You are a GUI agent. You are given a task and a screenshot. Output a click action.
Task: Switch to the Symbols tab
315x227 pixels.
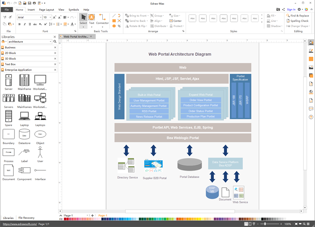(x=74, y=10)
